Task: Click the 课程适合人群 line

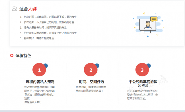Action: (33, 102)
